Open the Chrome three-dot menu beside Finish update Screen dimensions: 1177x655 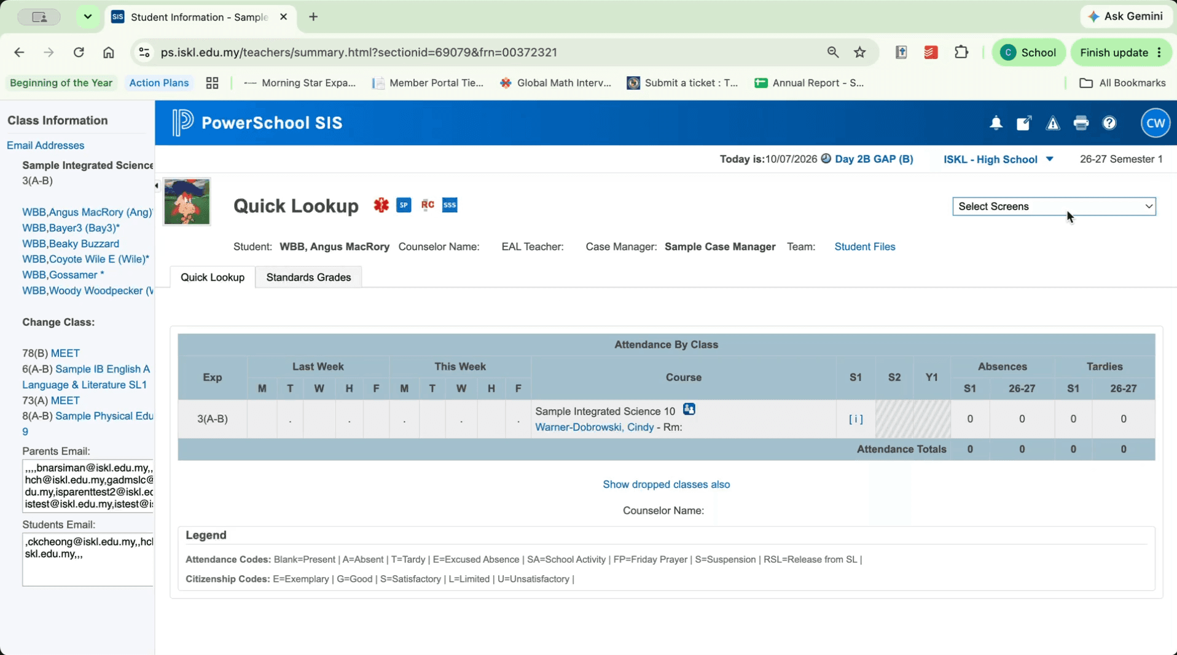click(1159, 52)
